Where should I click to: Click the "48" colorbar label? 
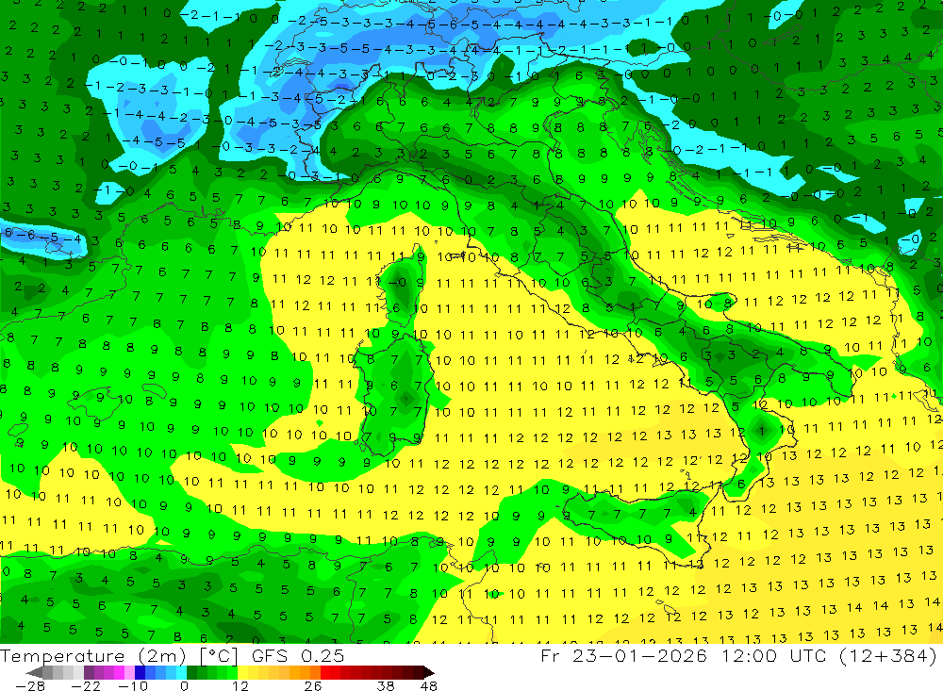pos(429,685)
